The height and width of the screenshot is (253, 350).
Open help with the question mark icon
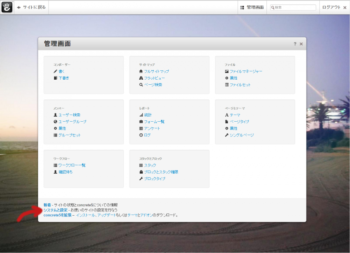click(295, 44)
